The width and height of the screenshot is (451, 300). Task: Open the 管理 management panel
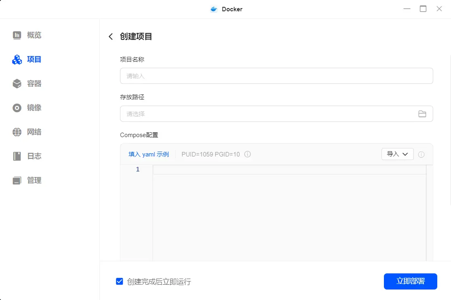pos(26,180)
